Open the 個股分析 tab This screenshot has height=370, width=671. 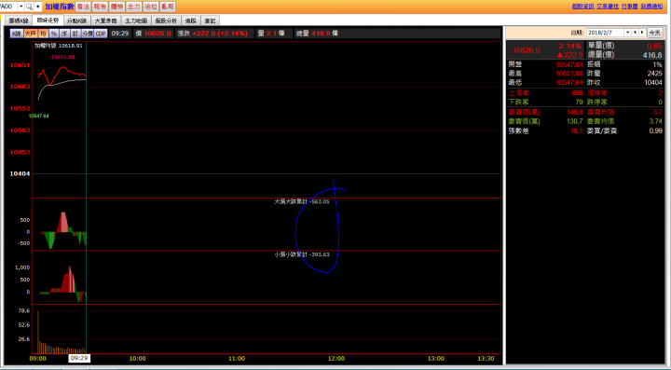pyautogui.click(x=166, y=21)
